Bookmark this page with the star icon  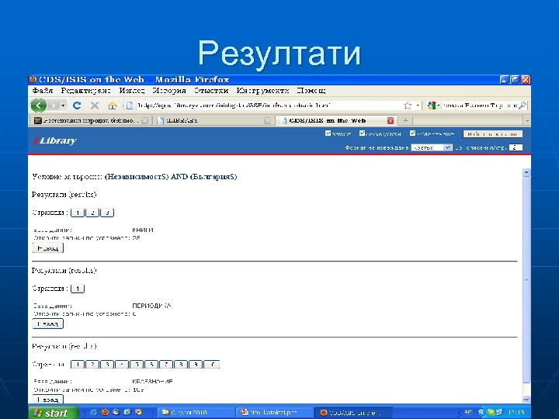(x=408, y=106)
